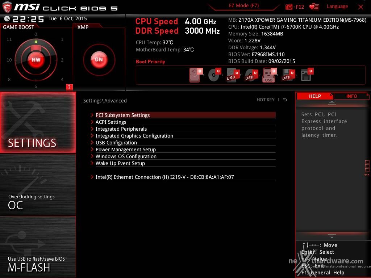Select the CD/DVD drive boot device icon
The image size is (371, 278).
214,75
